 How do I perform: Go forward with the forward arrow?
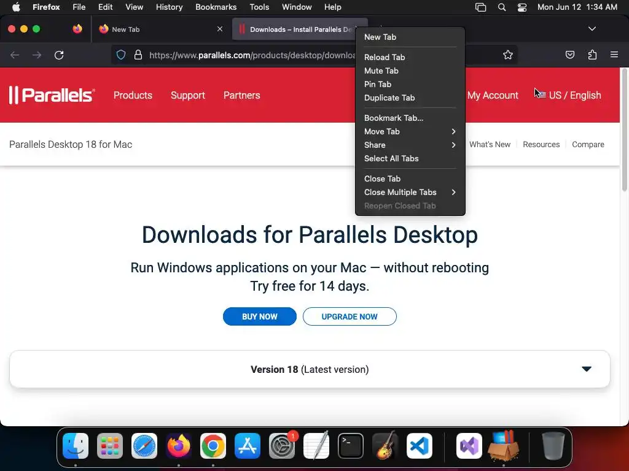37,55
